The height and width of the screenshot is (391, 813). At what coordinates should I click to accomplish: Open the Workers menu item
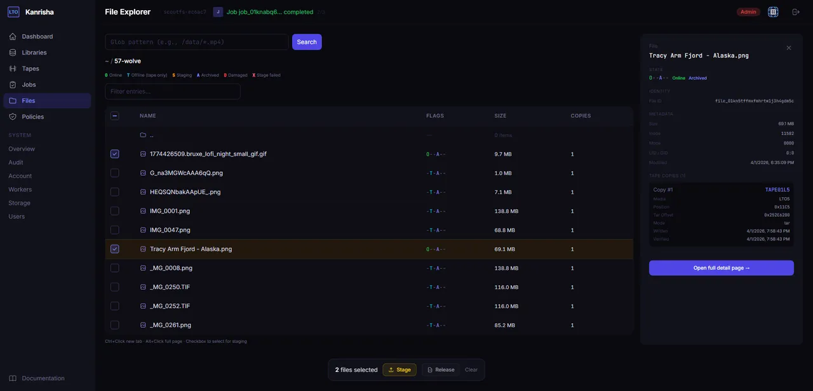(x=20, y=189)
